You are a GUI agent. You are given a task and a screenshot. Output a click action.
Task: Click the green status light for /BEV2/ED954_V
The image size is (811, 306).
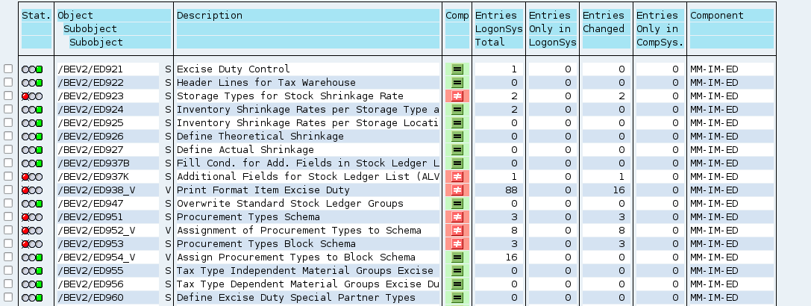point(40,257)
